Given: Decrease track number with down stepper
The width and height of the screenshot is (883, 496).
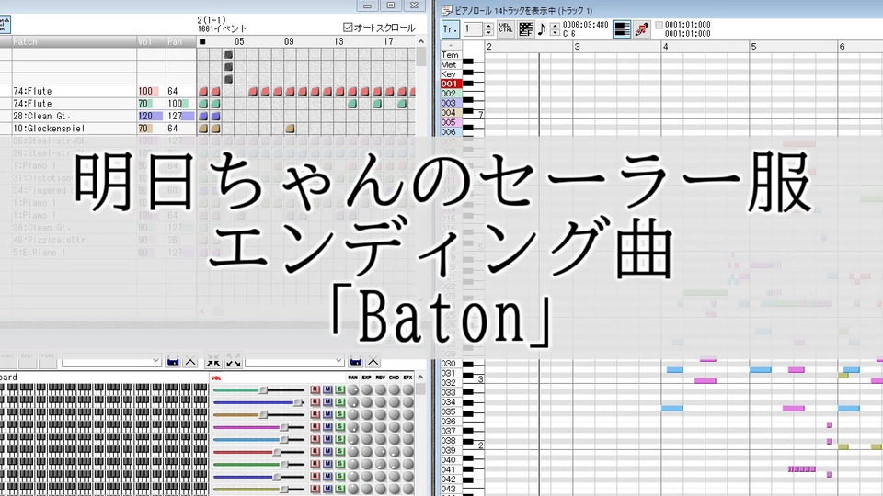Looking at the screenshot, I should click(x=488, y=33).
